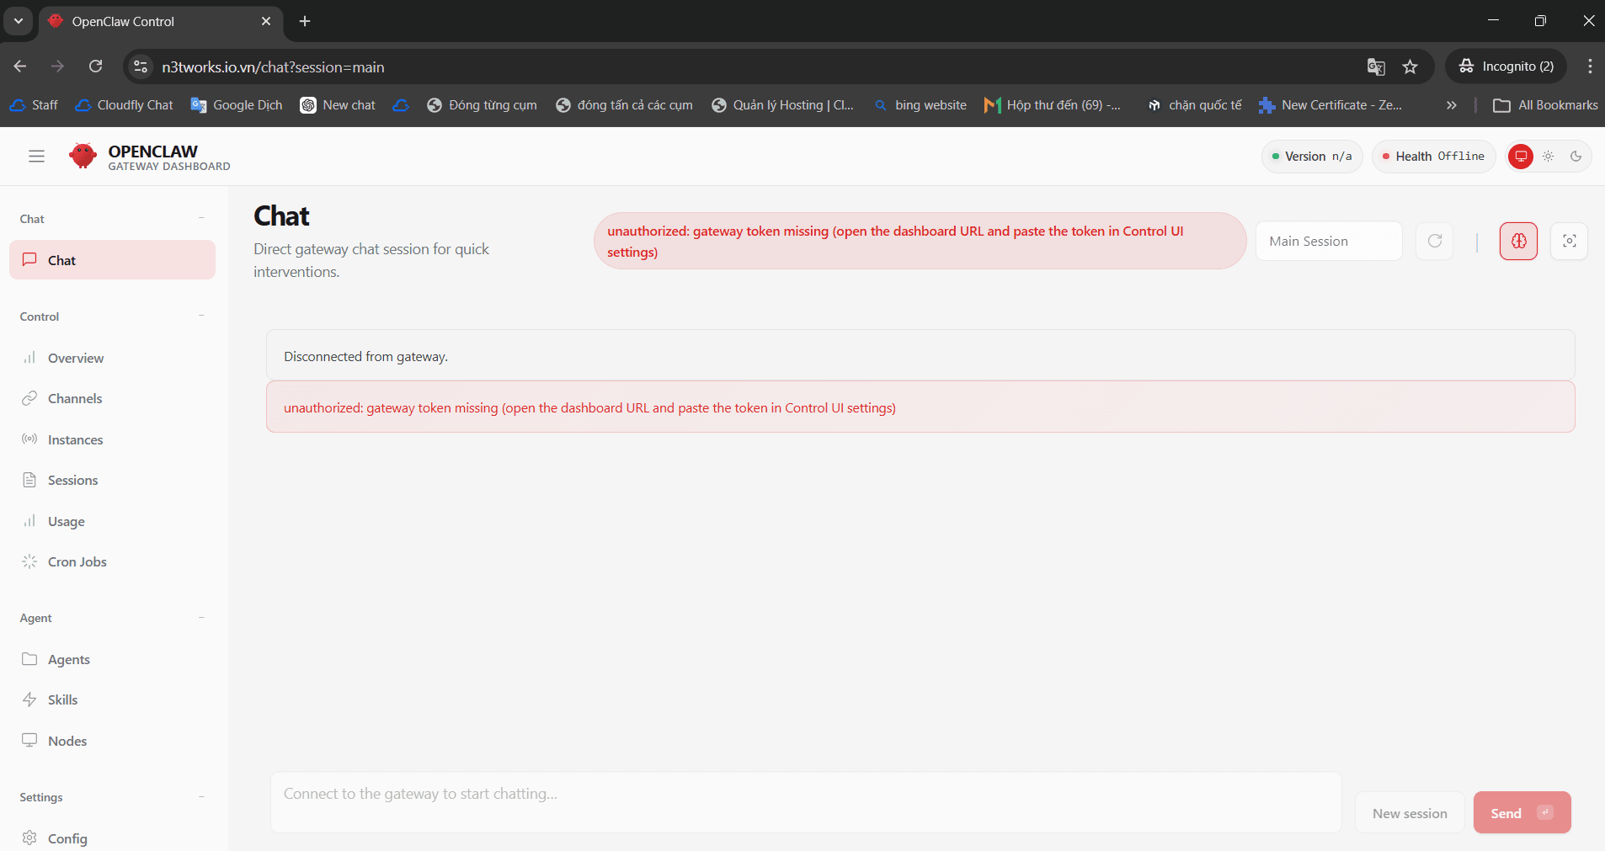
Task: Start a New session
Action: (x=1409, y=813)
